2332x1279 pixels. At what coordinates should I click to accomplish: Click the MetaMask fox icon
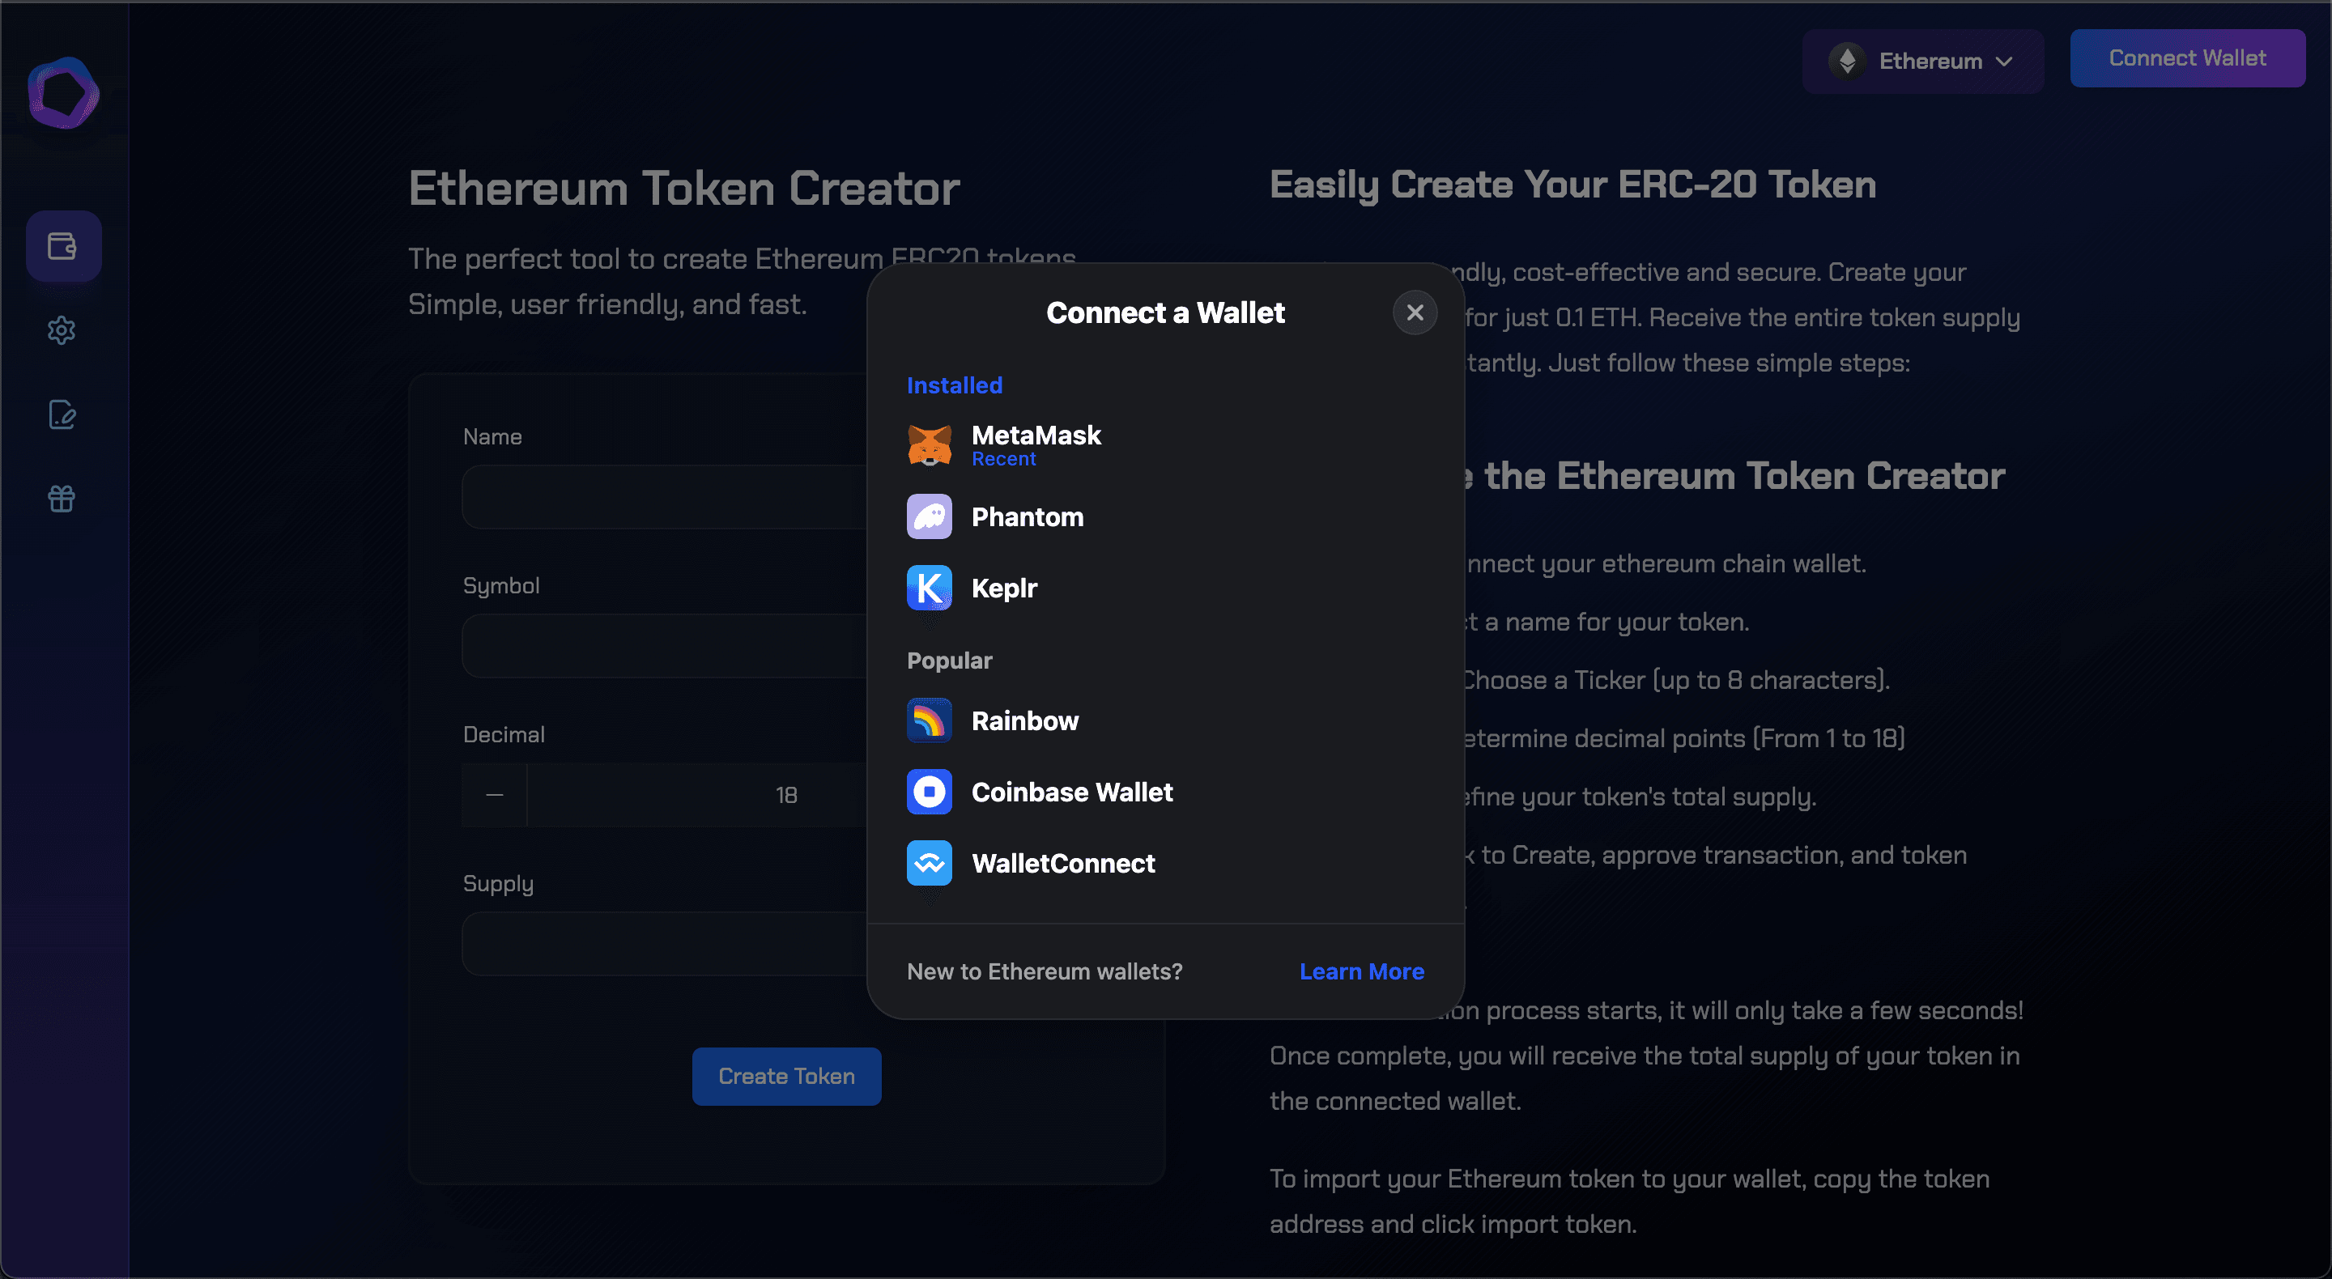tap(930, 445)
